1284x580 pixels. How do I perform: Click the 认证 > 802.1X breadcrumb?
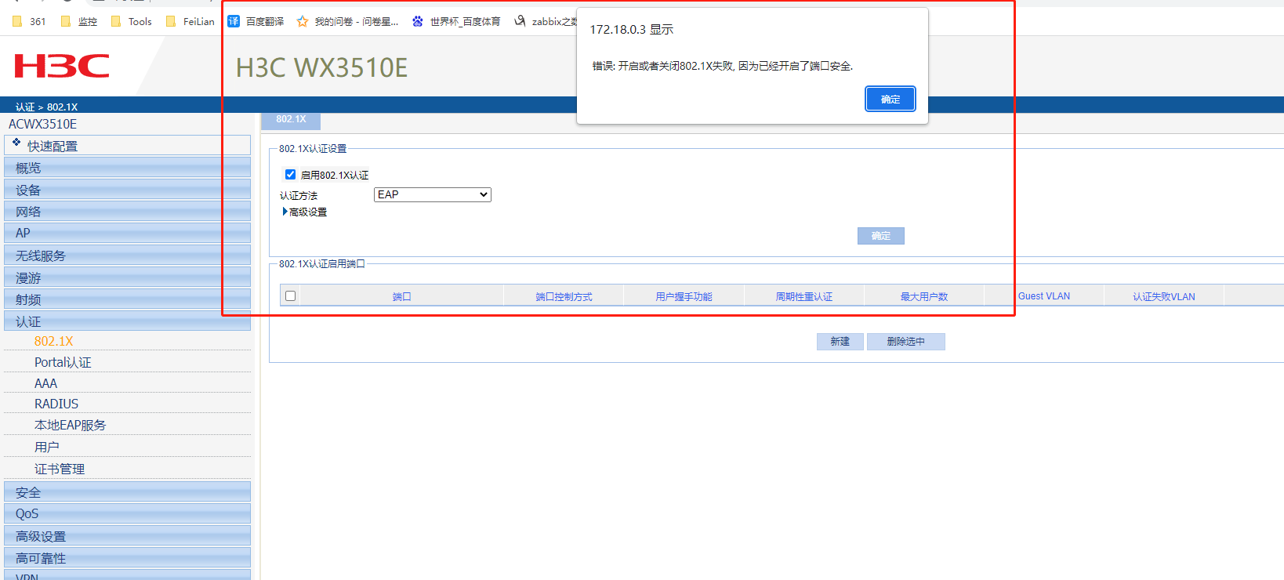(x=46, y=107)
